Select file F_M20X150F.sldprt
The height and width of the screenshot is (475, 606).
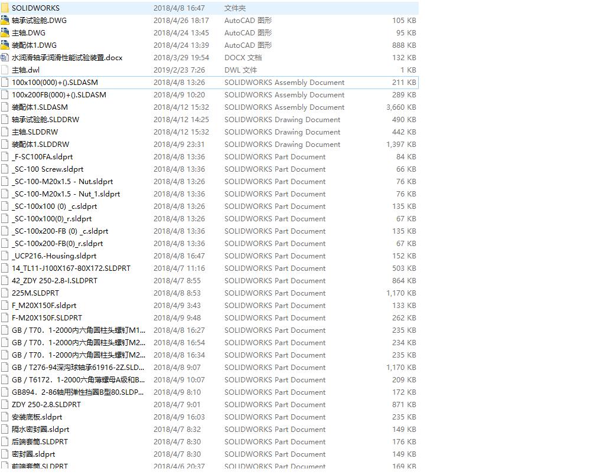pos(44,305)
